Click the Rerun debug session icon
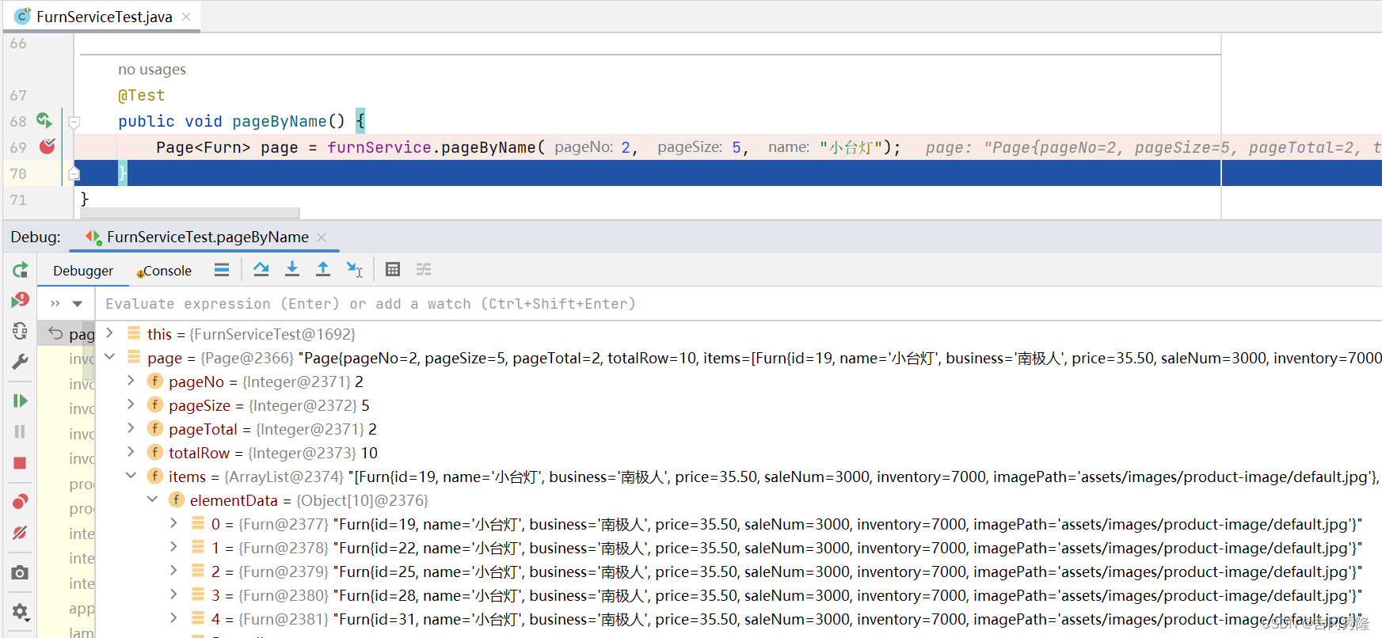 (20, 270)
